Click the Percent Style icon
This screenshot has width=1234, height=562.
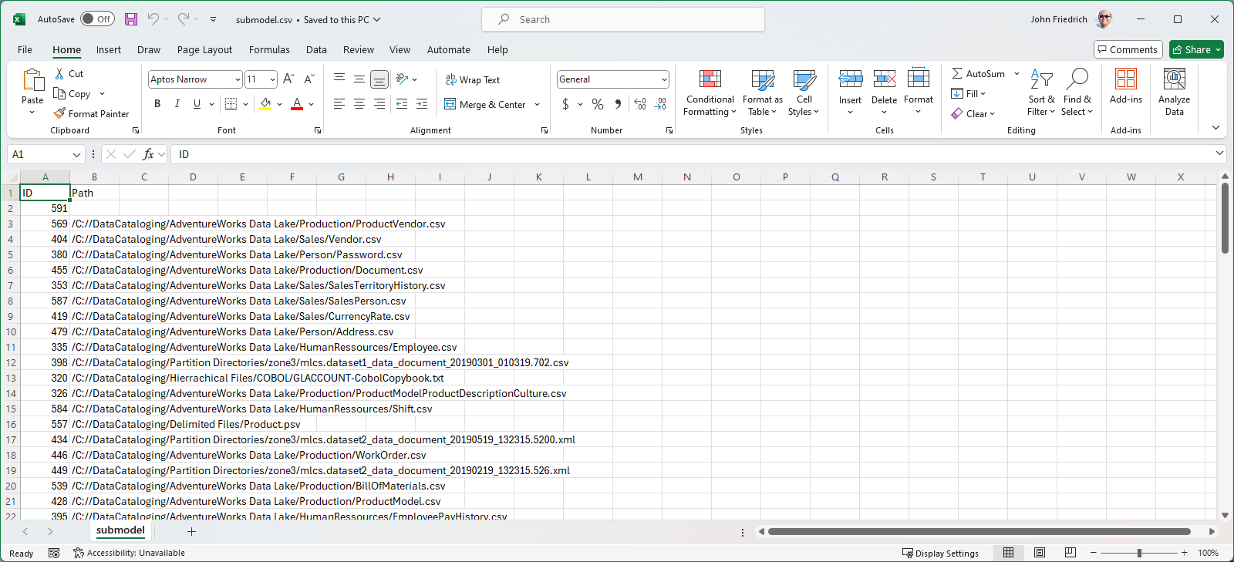click(598, 104)
